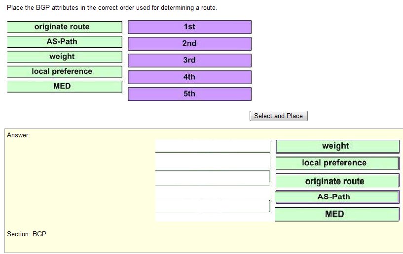Select 'originate route' in the top attribute list
The image size is (403, 254).
click(64, 27)
